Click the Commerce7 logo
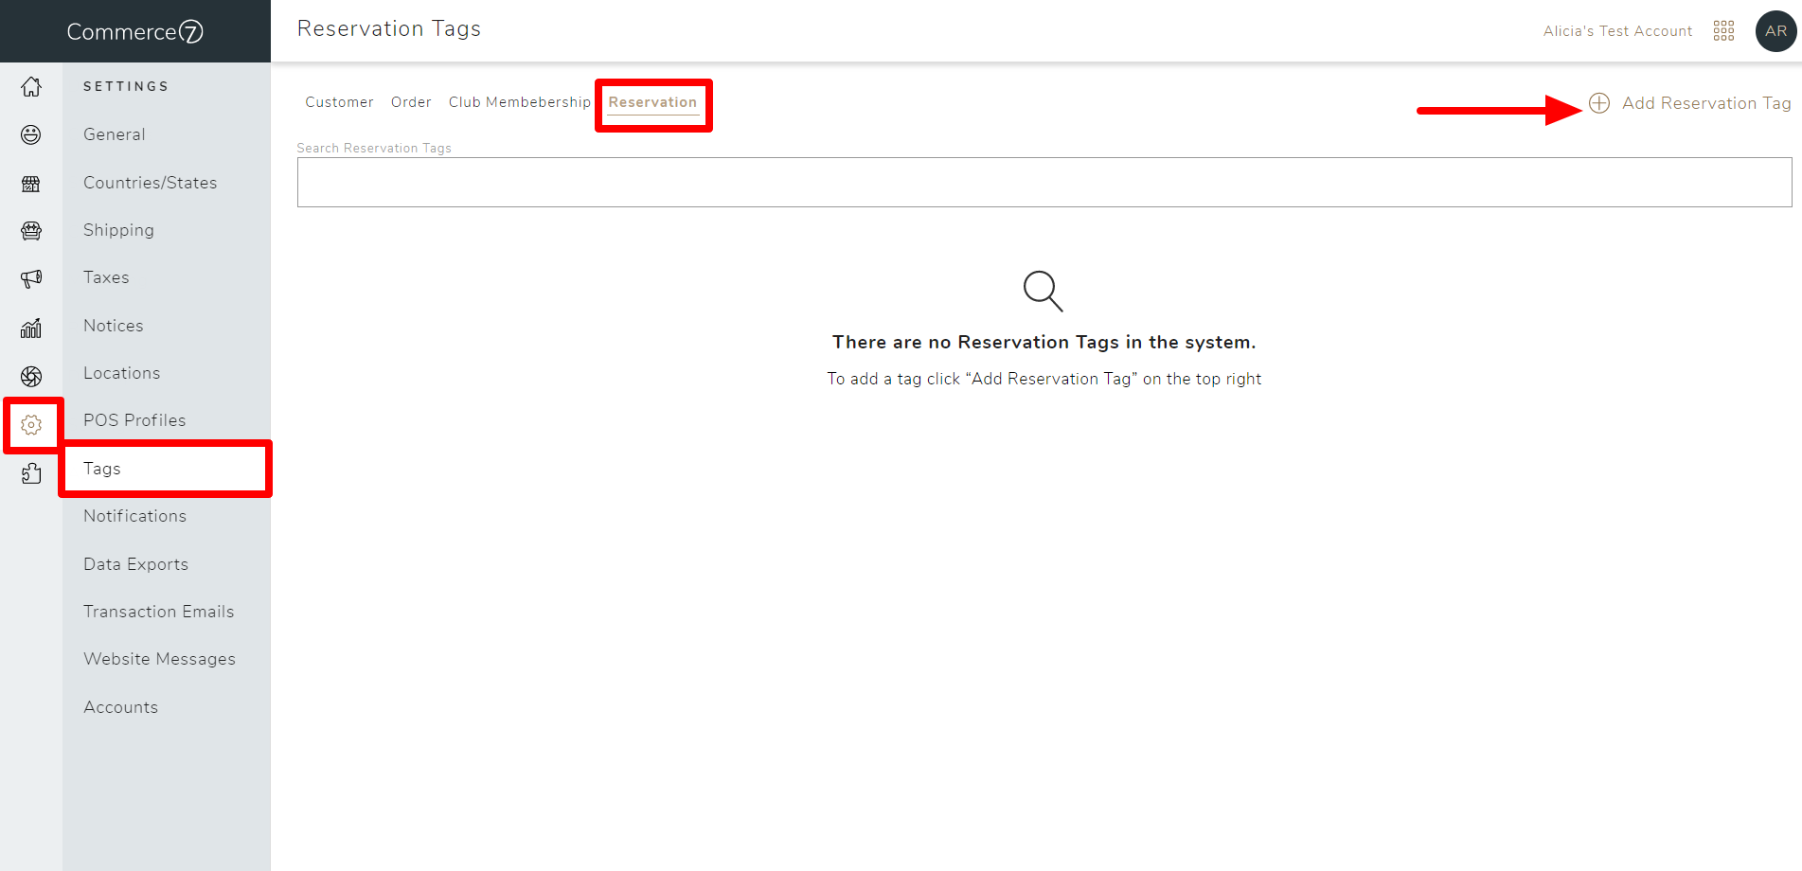Screen dimensions: 1802x871 point(134,31)
